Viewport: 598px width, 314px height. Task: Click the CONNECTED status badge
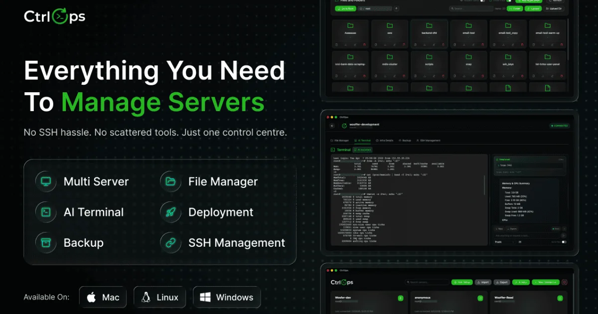[559, 126]
